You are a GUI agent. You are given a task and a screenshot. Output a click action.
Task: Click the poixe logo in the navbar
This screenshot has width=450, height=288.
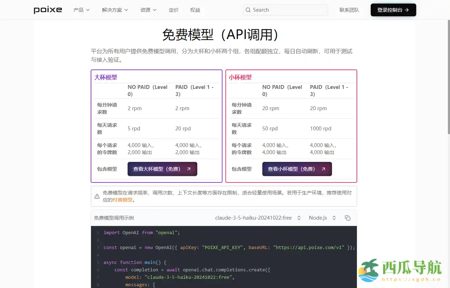coord(48,10)
